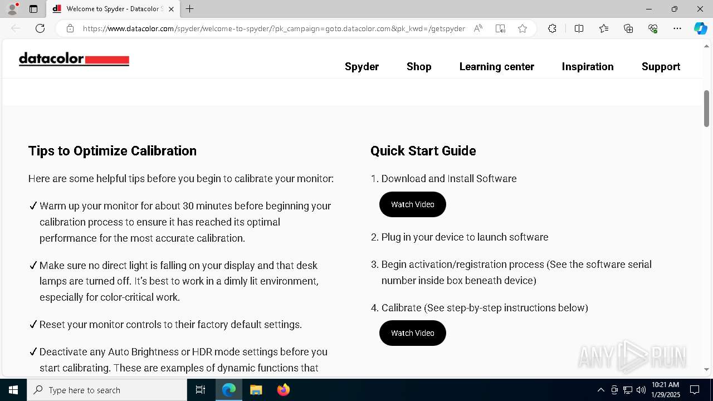
Task: Open the Spyder menu
Action: point(362,66)
